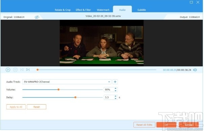204x131 pixels.
Task: Click the video preview frame
Action: 102,43
